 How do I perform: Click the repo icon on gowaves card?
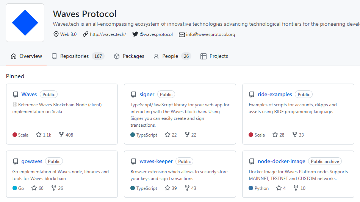pyautogui.click(x=16, y=162)
